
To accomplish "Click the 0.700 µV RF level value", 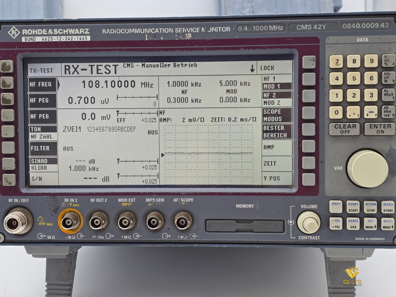I will click(x=88, y=101).
